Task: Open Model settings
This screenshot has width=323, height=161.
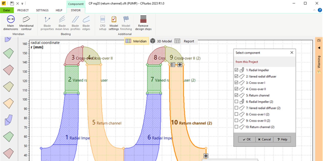Action: [x=114, y=23]
